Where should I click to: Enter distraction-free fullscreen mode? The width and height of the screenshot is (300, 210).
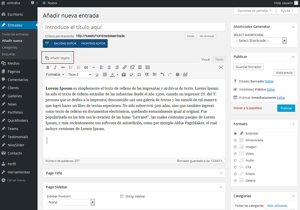coord(221,67)
